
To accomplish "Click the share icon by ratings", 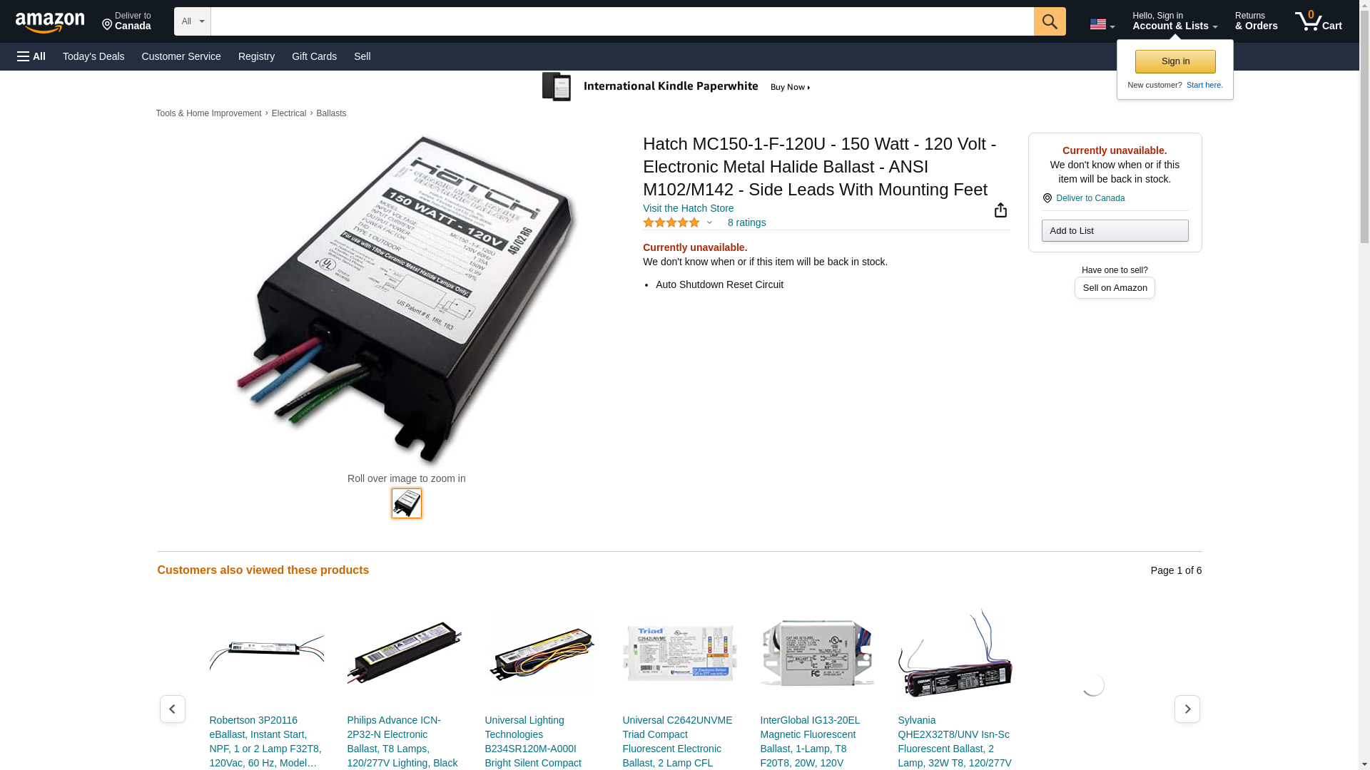I will click(1000, 210).
